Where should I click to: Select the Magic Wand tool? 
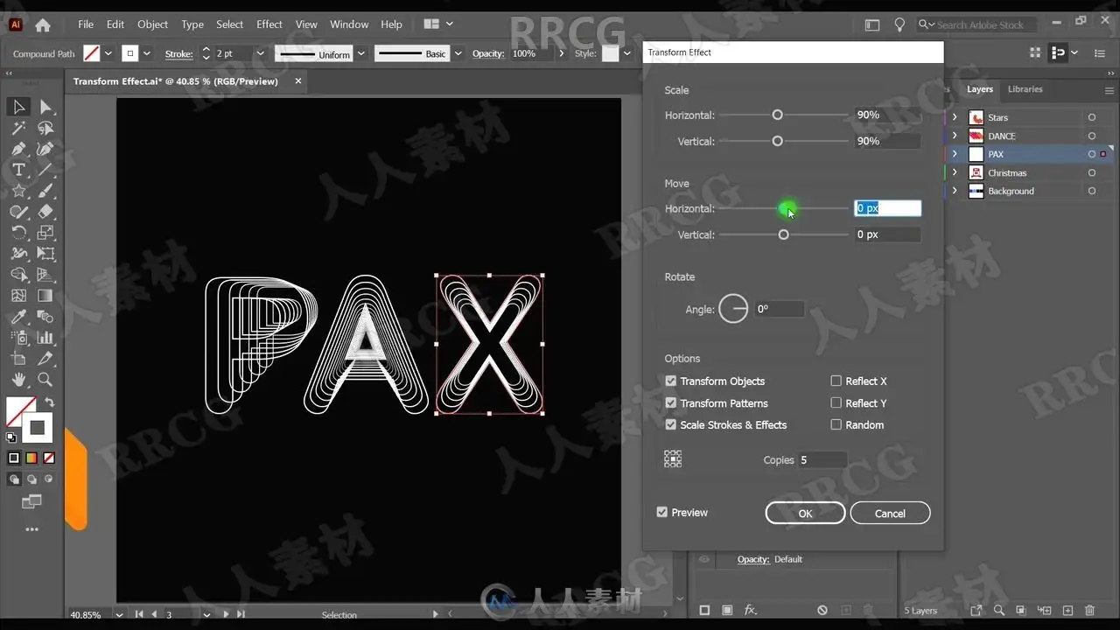[x=18, y=128]
